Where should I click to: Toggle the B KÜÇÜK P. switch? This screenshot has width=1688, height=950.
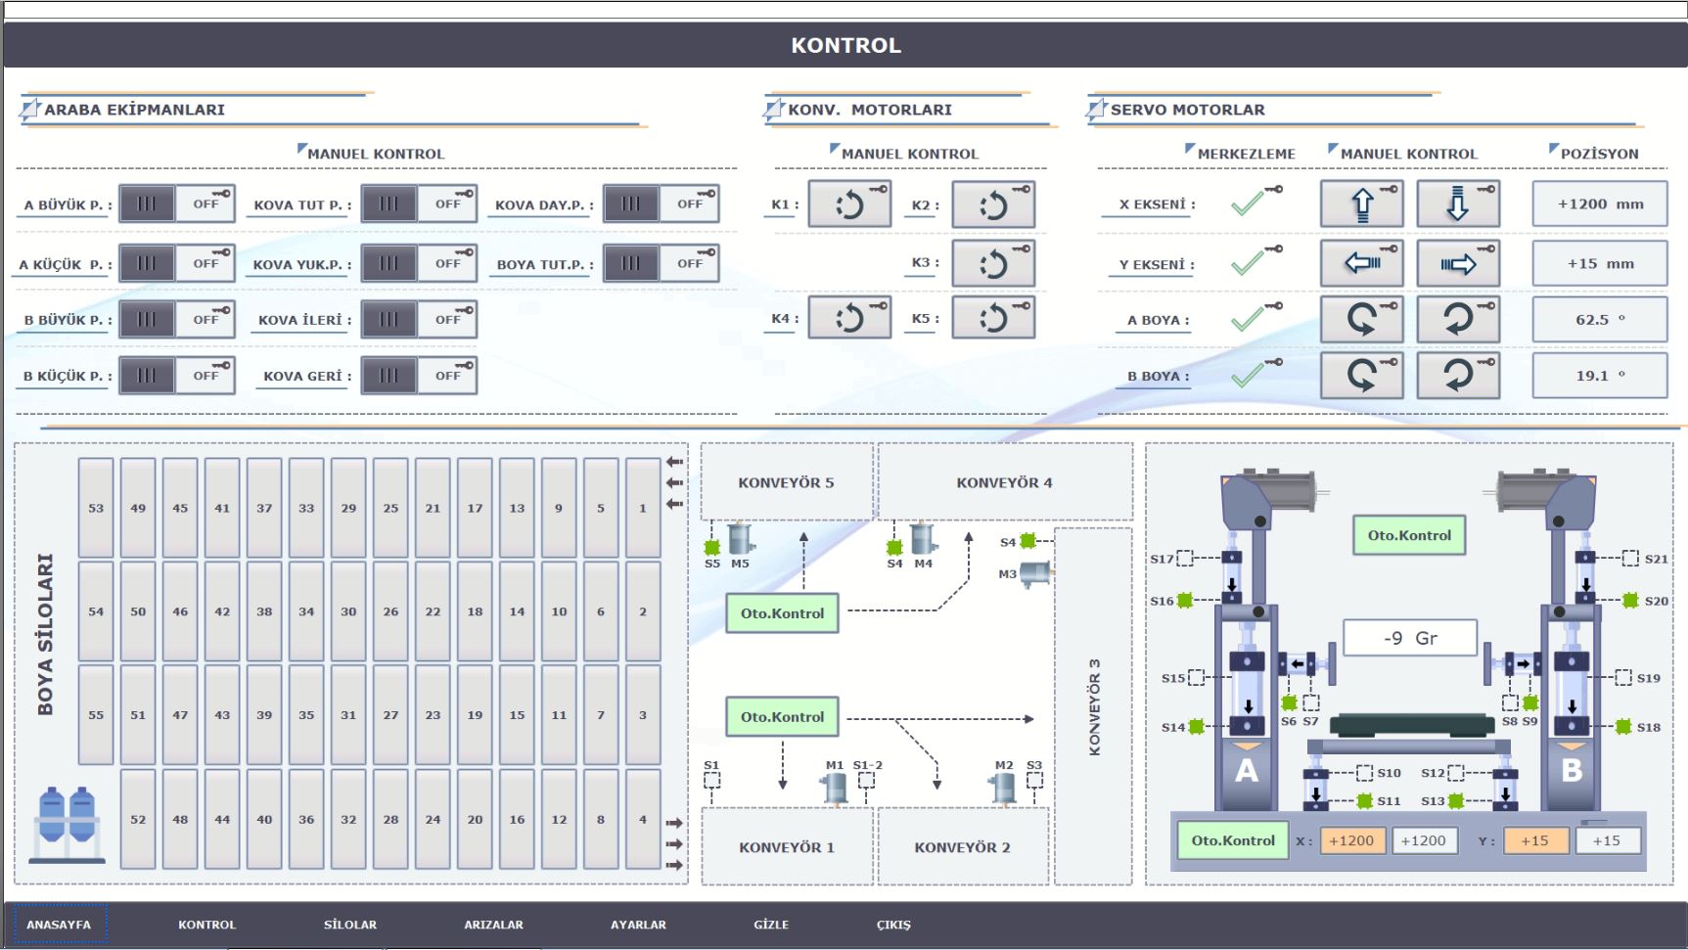(x=176, y=375)
